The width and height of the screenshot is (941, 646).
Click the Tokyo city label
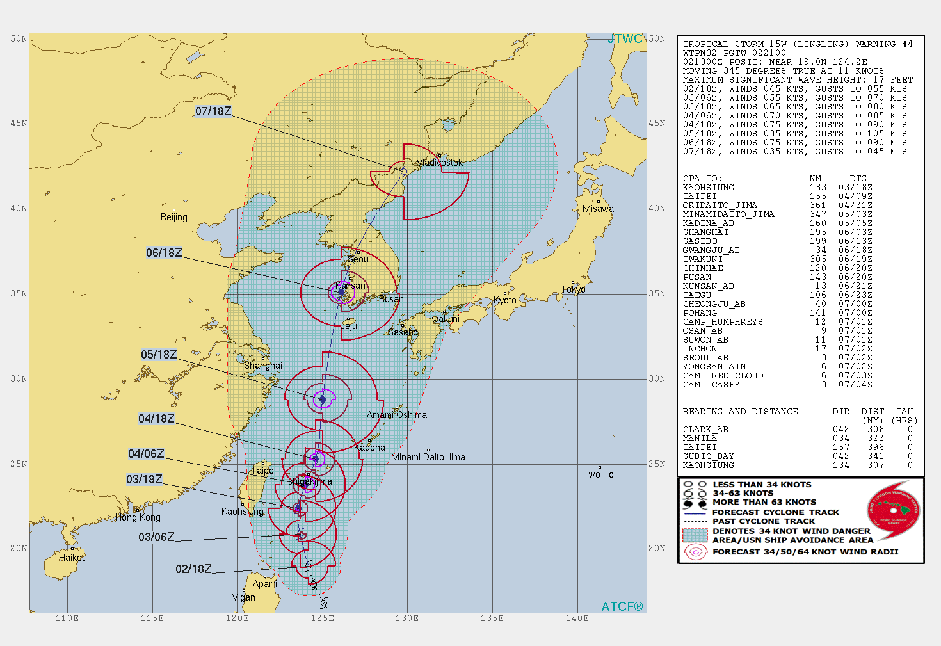pyautogui.click(x=573, y=289)
